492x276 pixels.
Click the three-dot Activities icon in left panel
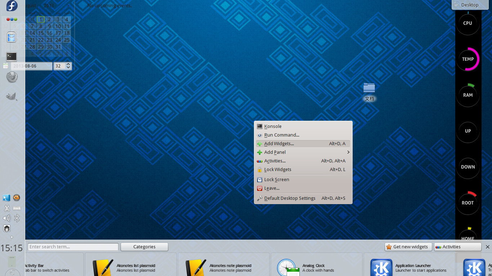(12, 19)
